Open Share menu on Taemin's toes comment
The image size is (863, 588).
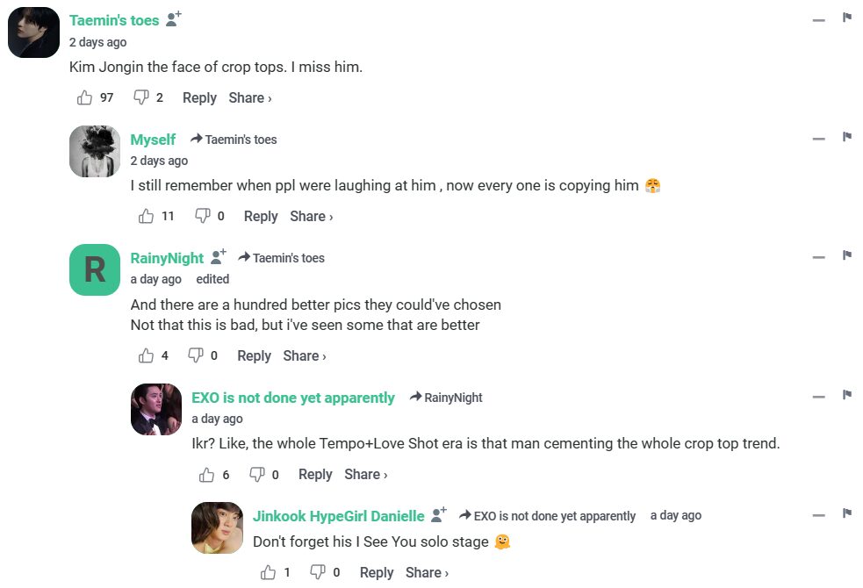(249, 97)
